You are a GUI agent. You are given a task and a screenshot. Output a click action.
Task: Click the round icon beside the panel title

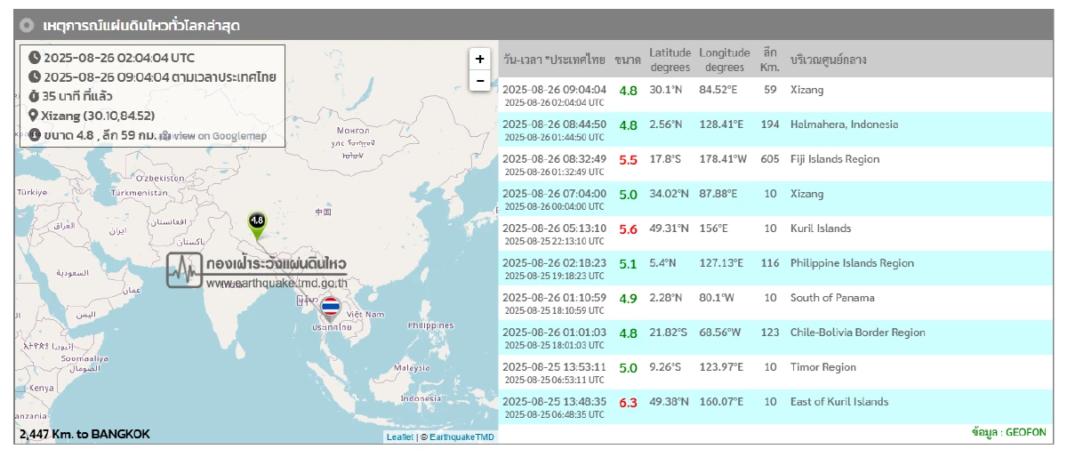point(28,25)
